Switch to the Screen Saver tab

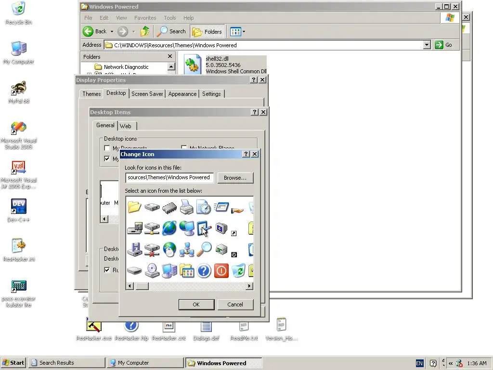(147, 94)
